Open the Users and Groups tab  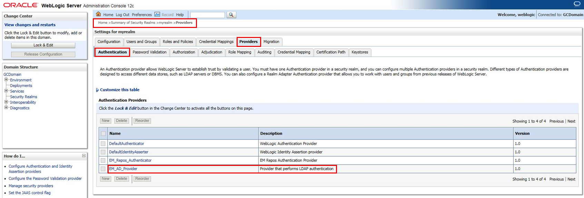tap(141, 42)
